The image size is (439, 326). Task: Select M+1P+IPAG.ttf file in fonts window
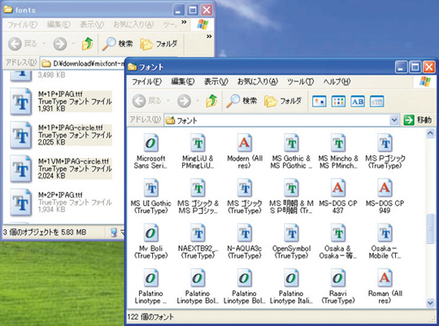coord(61,102)
